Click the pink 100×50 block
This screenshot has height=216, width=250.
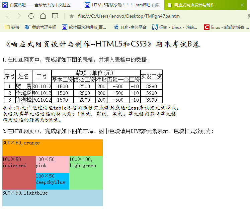(53, 165)
